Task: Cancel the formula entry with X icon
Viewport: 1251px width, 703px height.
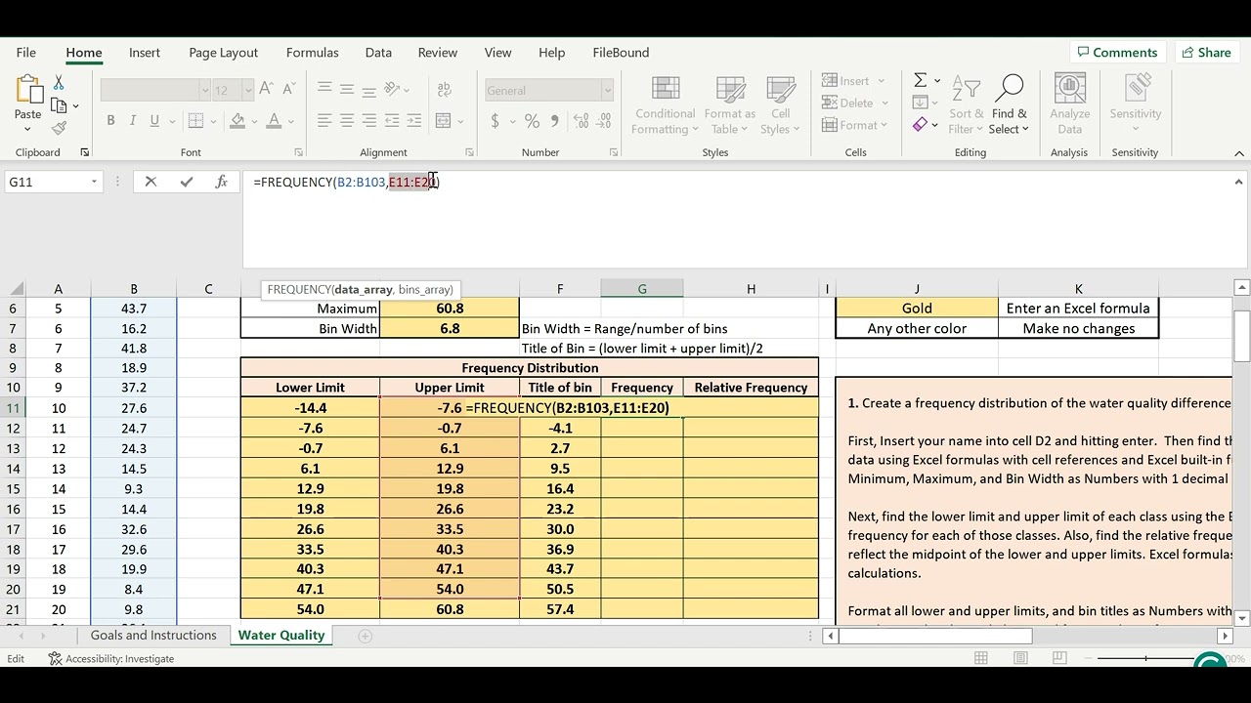Action: tap(151, 182)
